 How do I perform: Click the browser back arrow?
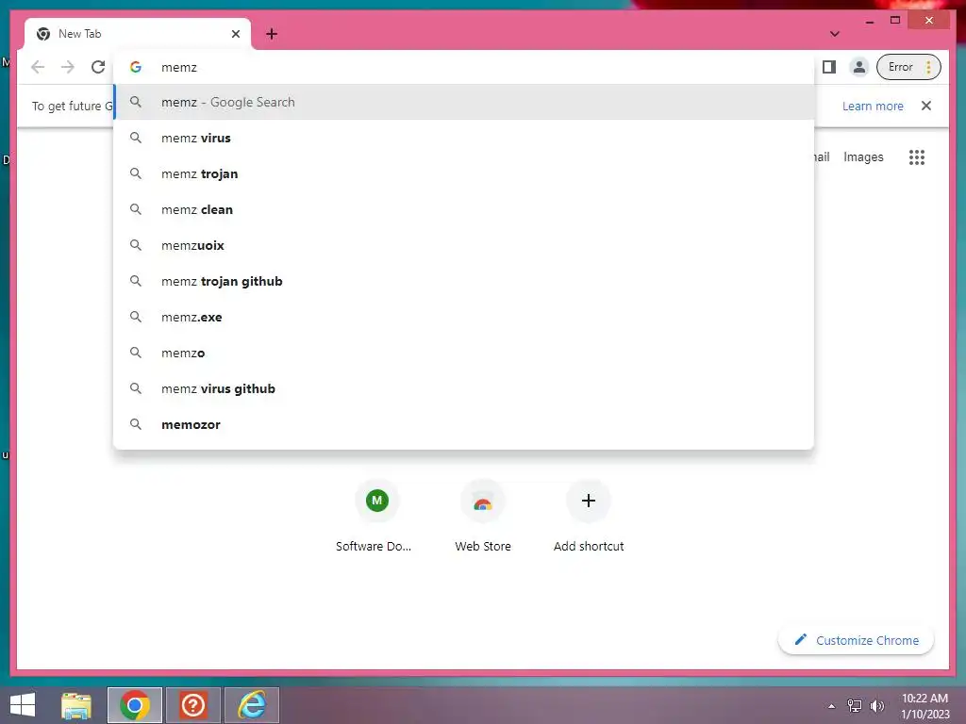click(38, 67)
